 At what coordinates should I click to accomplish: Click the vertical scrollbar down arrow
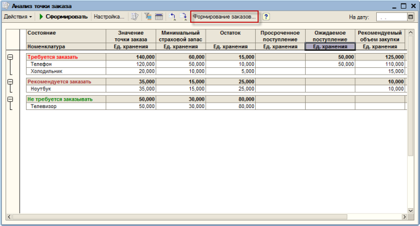[x=410, y=211]
